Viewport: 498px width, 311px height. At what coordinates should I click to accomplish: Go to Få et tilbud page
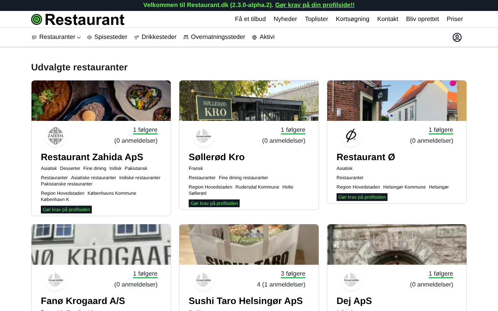250,19
